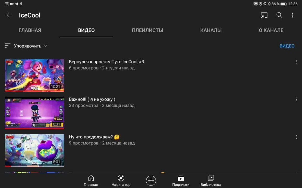Tap '6 просмотров · 2 недели назад' text

pos(102,68)
